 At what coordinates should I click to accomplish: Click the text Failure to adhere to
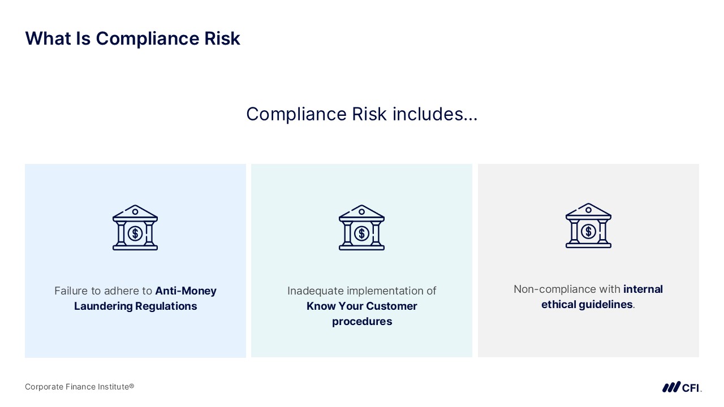(x=104, y=291)
